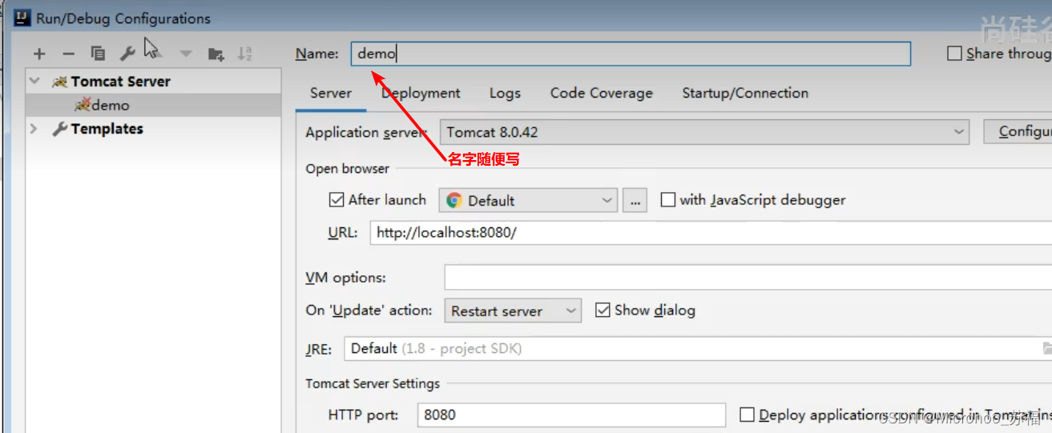Click the IntelliJ logo in the title bar
The image size is (1052, 433).
22,18
